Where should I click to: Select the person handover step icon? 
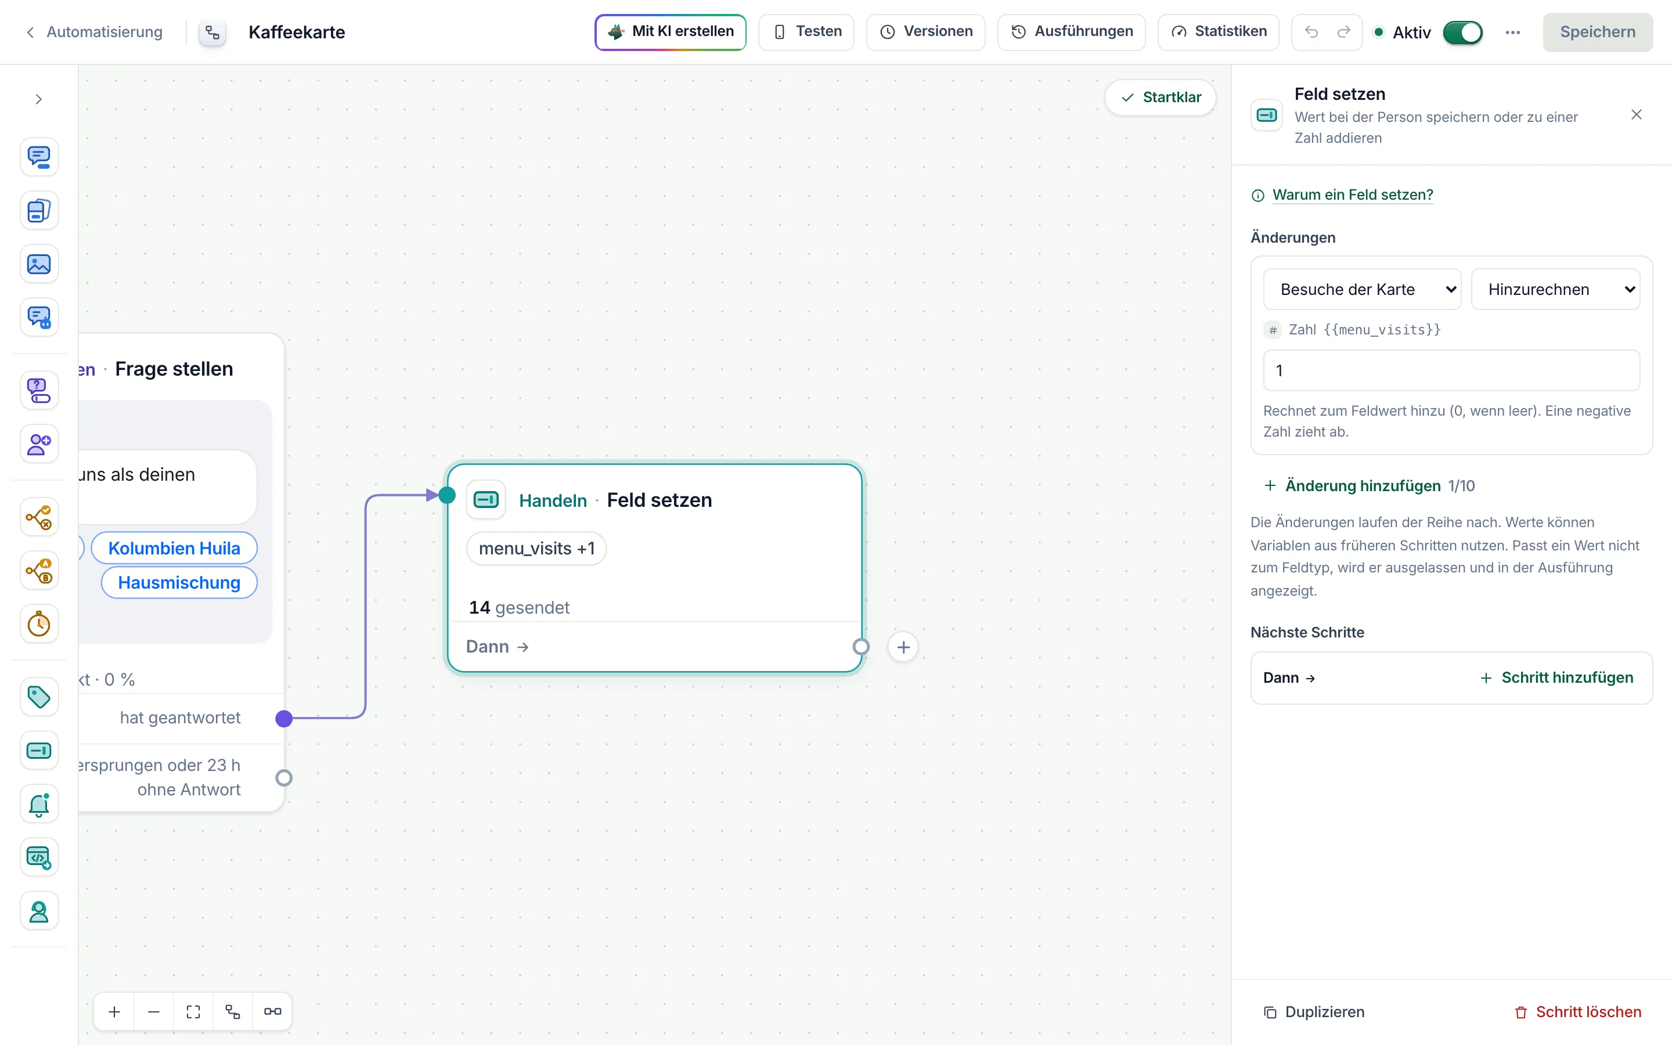[39, 911]
